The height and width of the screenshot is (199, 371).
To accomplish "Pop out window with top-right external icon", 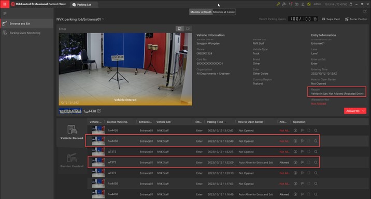I will 365,12.
